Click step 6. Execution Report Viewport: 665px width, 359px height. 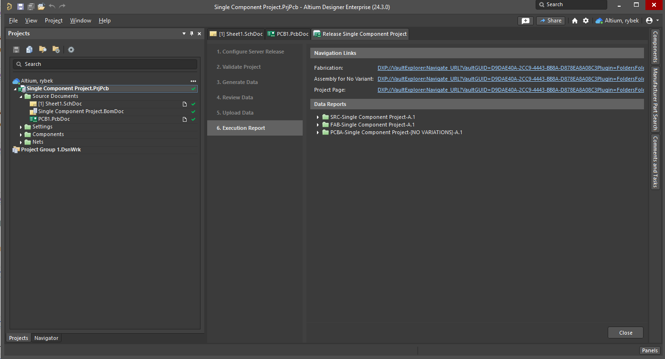pyautogui.click(x=255, y=128)
